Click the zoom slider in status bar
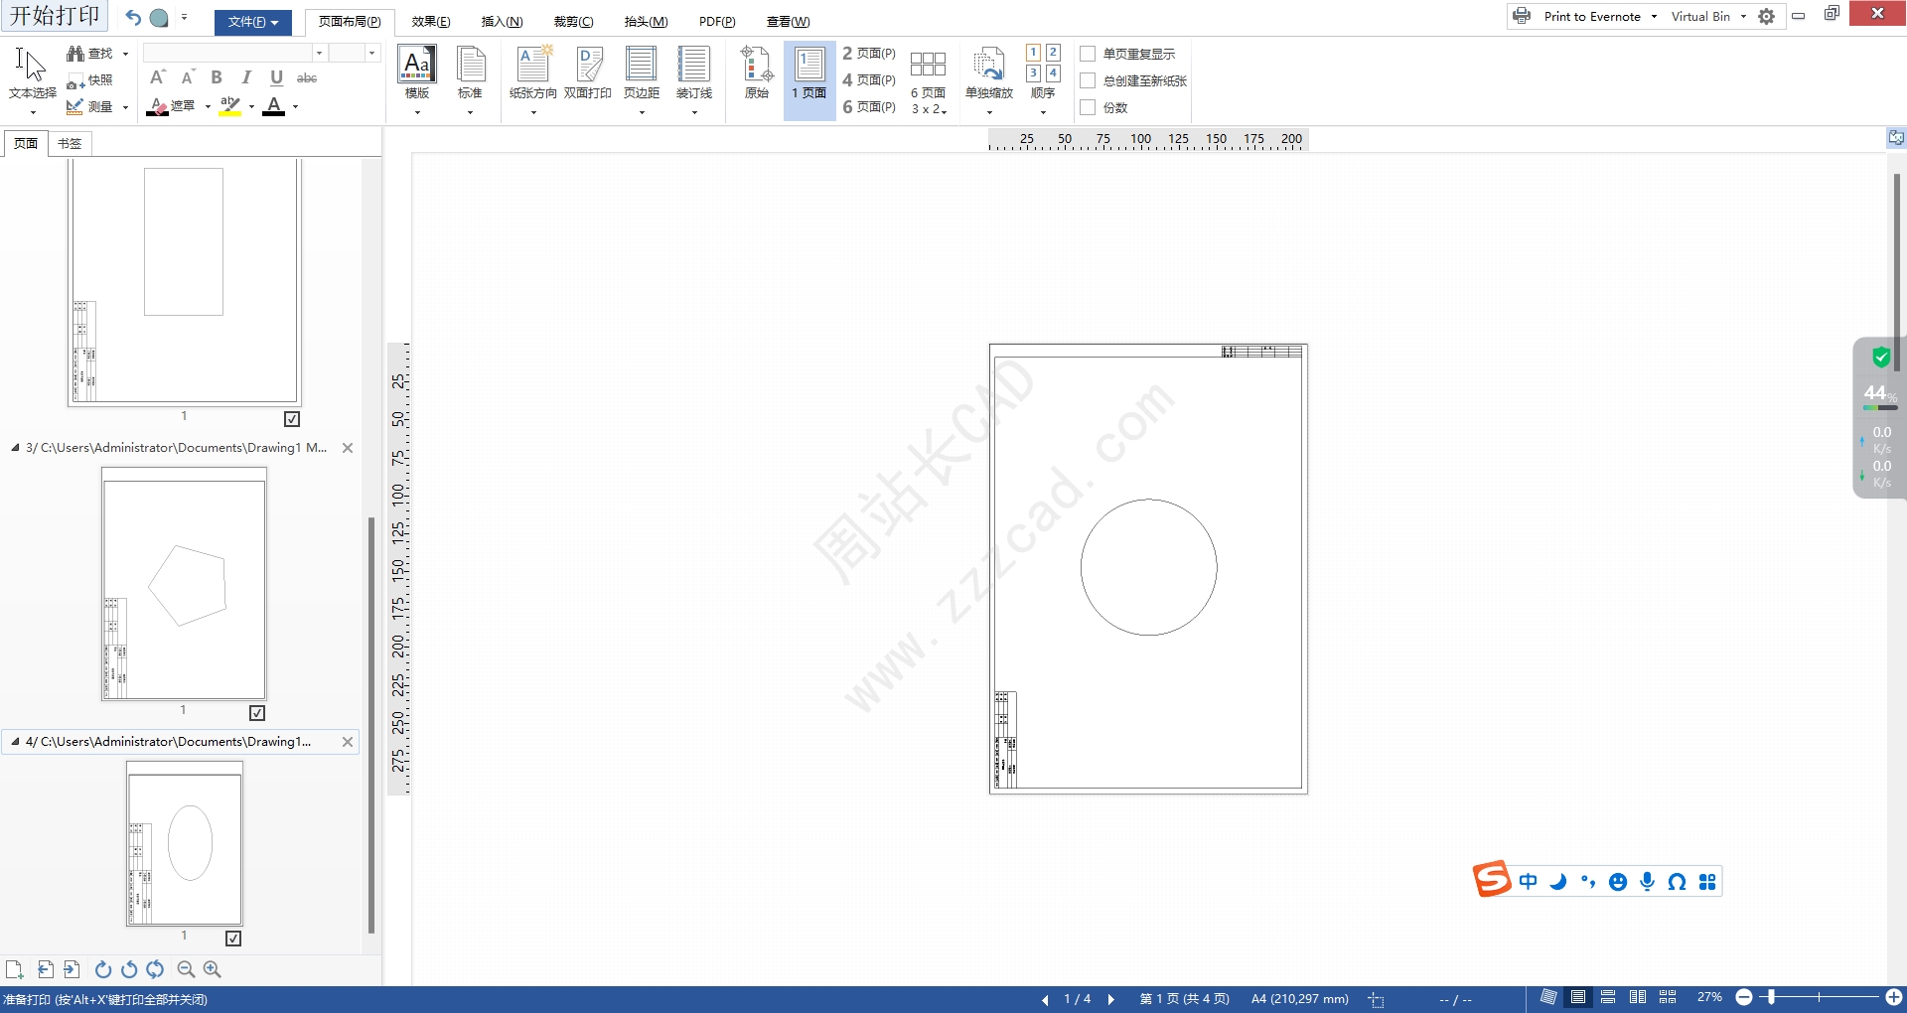The image size is (1907, 1013). coord(1771,997)
